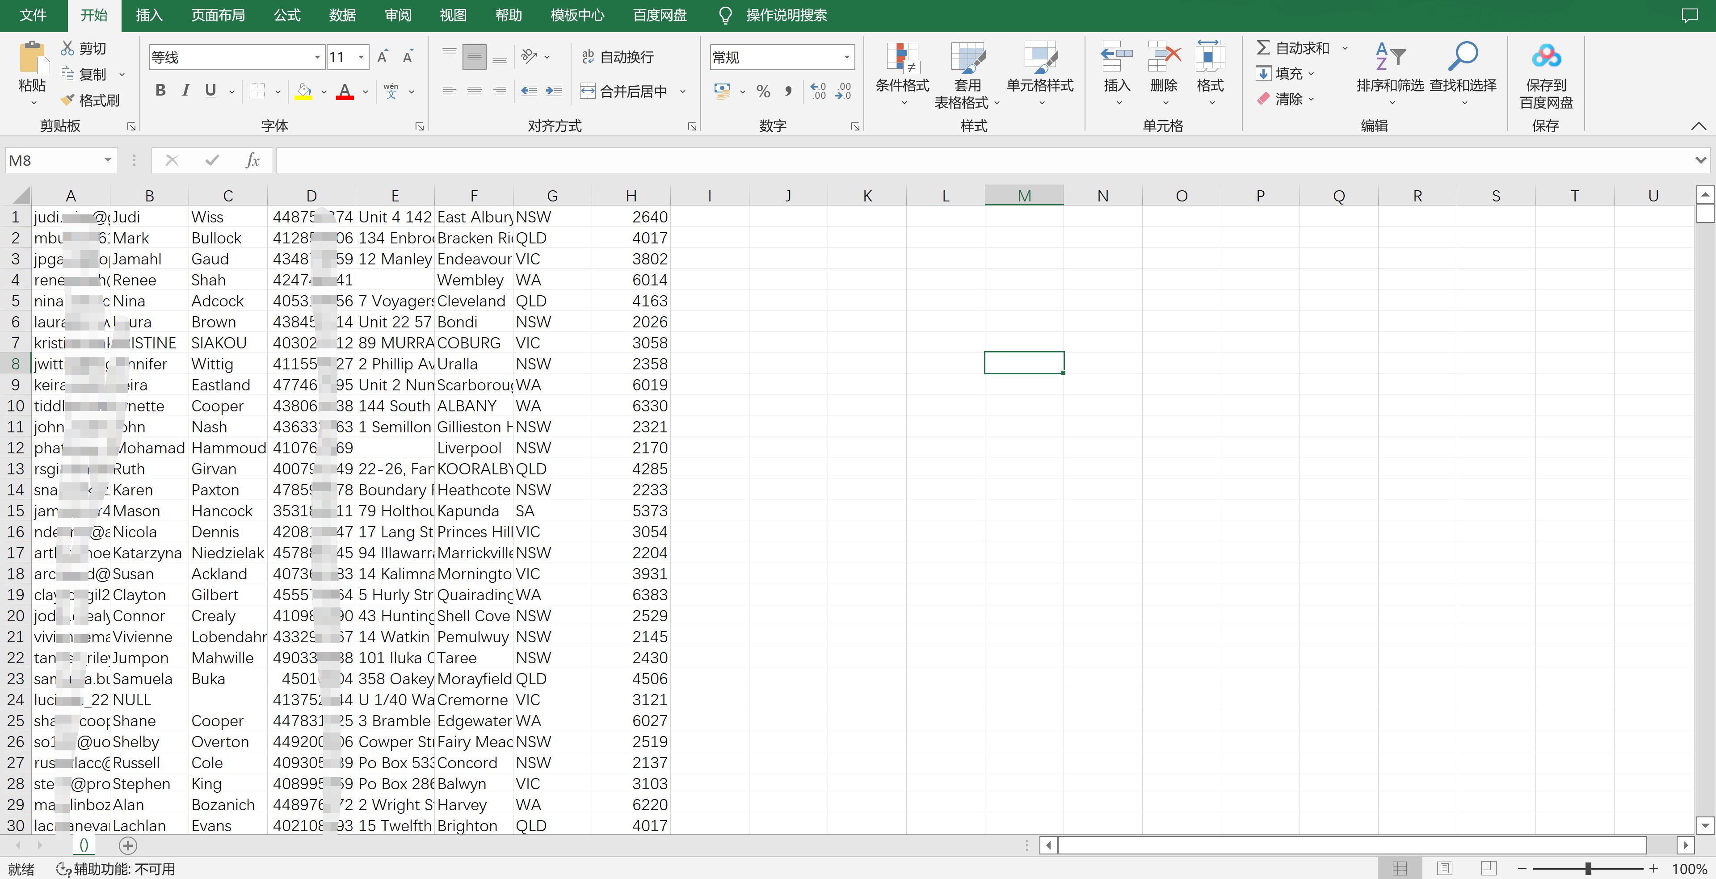
Task: Open font size dropdown showing 11
Action: [x=361, y=57]
